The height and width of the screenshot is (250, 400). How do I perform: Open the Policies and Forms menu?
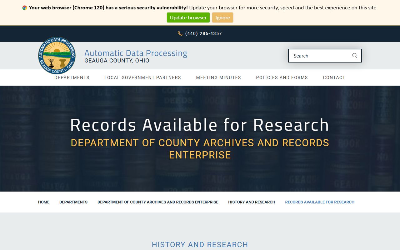click(282, 77)
